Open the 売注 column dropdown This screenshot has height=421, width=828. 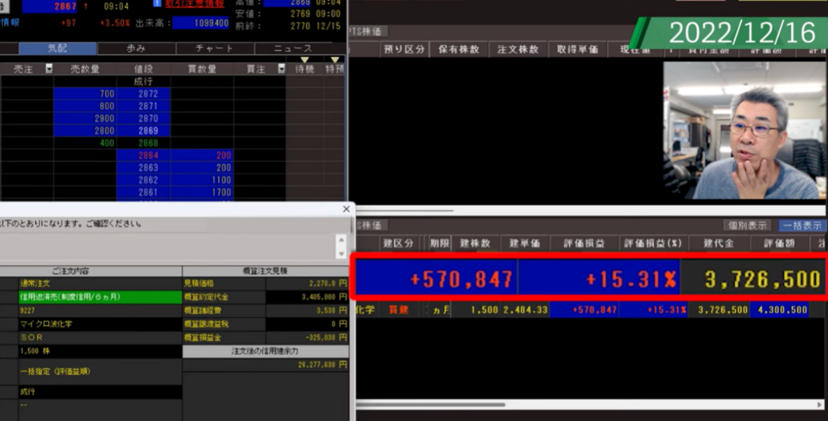click(x=49, y=69)
